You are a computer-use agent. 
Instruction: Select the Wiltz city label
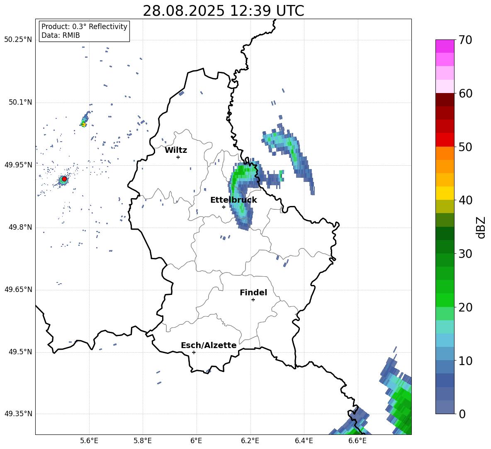click(x=176, y=150)
